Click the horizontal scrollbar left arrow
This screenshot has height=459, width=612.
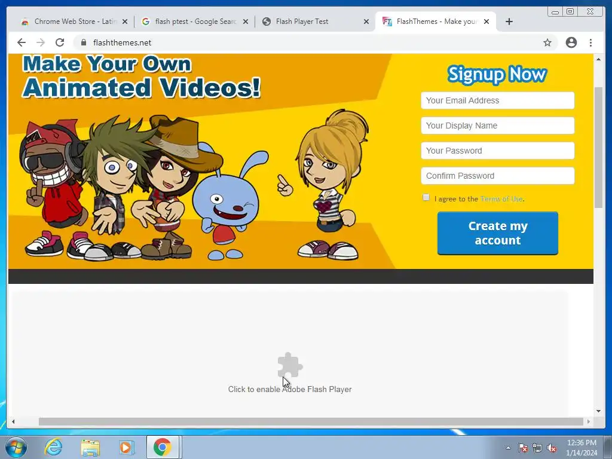(x=13, y=421)
